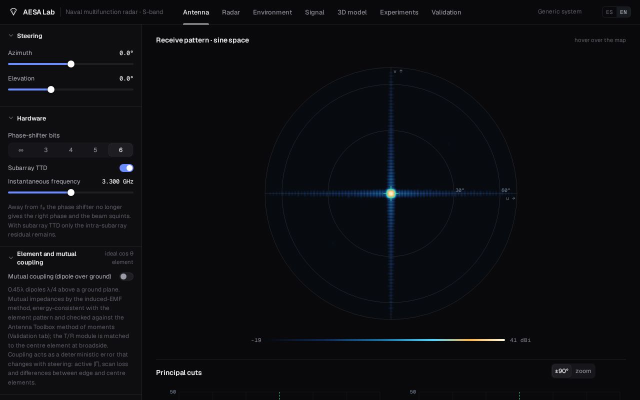Open the Environment tab
Image resolution: width=640 pixels, height=400 pixels.
click(x=272, y=12)
